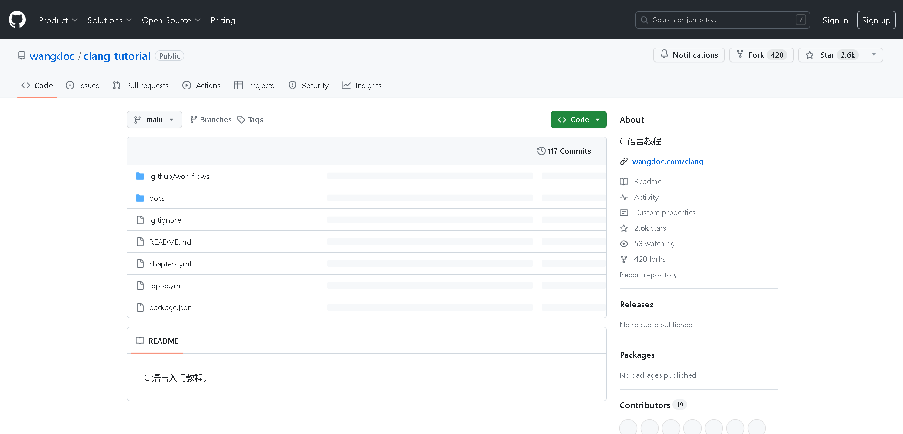Click the tag icon for Tags

(241, 120)
